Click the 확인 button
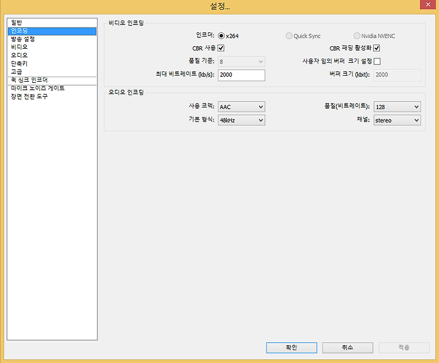Image resolution: width=439 pixels, height=363 pixels. (291, 348)
